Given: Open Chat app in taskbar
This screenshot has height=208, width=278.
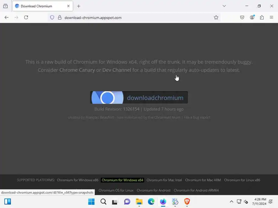Looking at the screenshot, I should 127,201.
